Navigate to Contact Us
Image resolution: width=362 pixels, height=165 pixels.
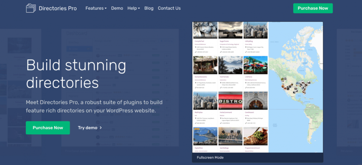(169, 8)
